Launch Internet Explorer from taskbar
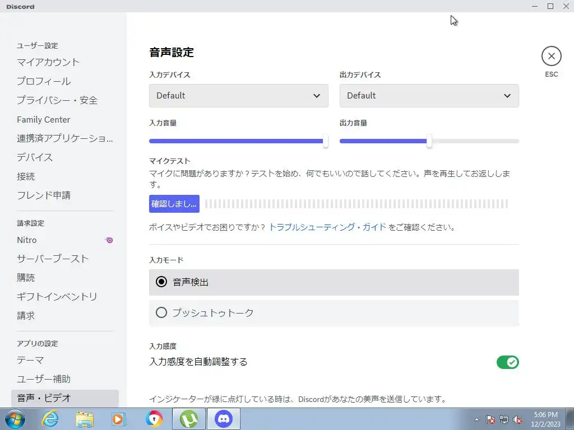This screenshot has width=574, height=430. pos(50,419)
